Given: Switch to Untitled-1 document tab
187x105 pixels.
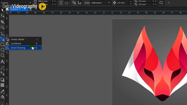Looking at the screenshot, I should [19, 9].
